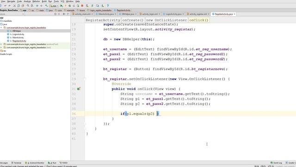Open the SDK Manager icon in the toolbar
Screen dimensions: 296x167
pos(102,6)
